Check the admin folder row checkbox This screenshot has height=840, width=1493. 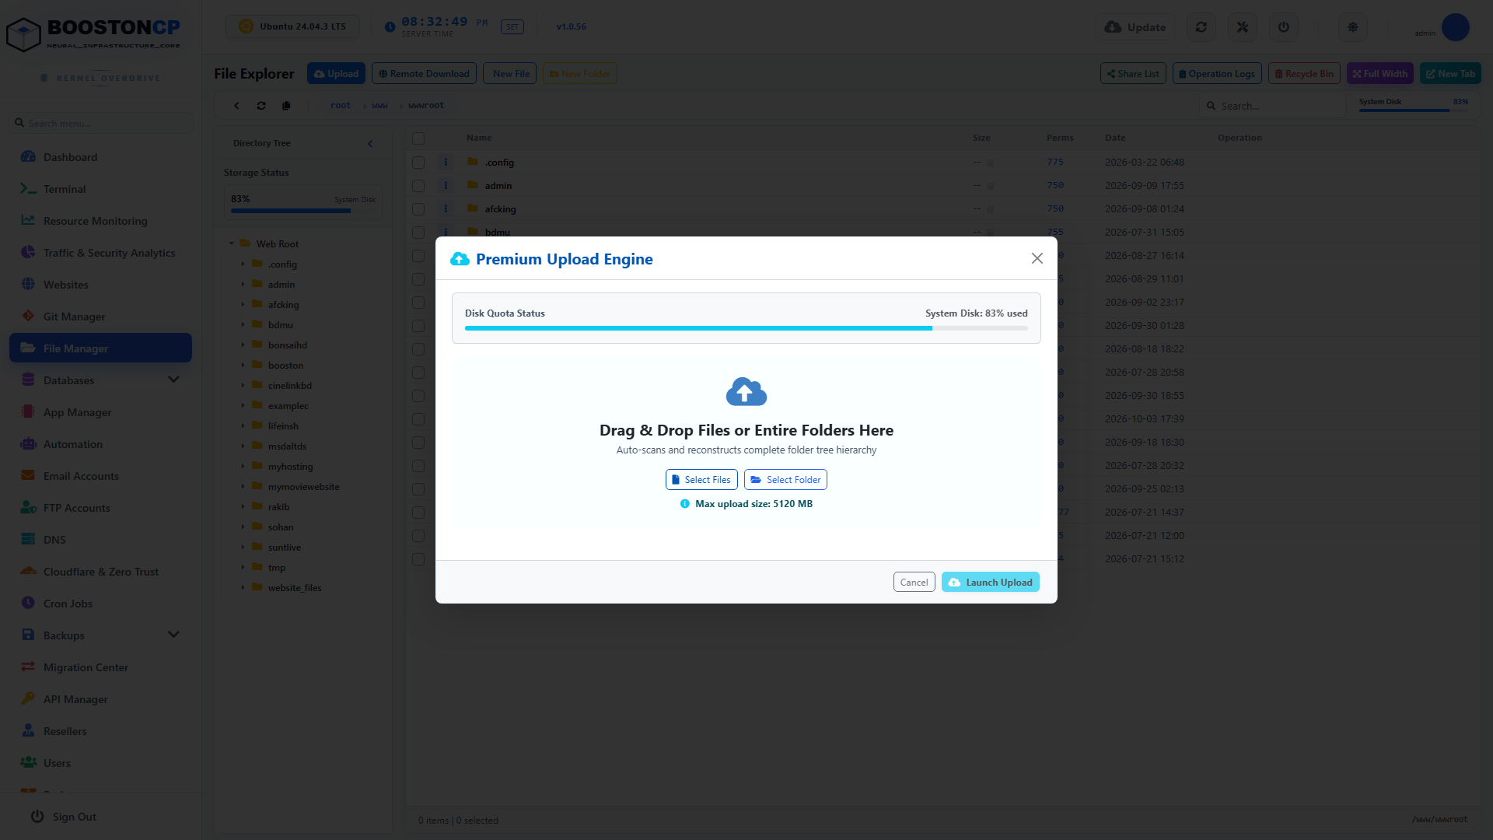418,186
